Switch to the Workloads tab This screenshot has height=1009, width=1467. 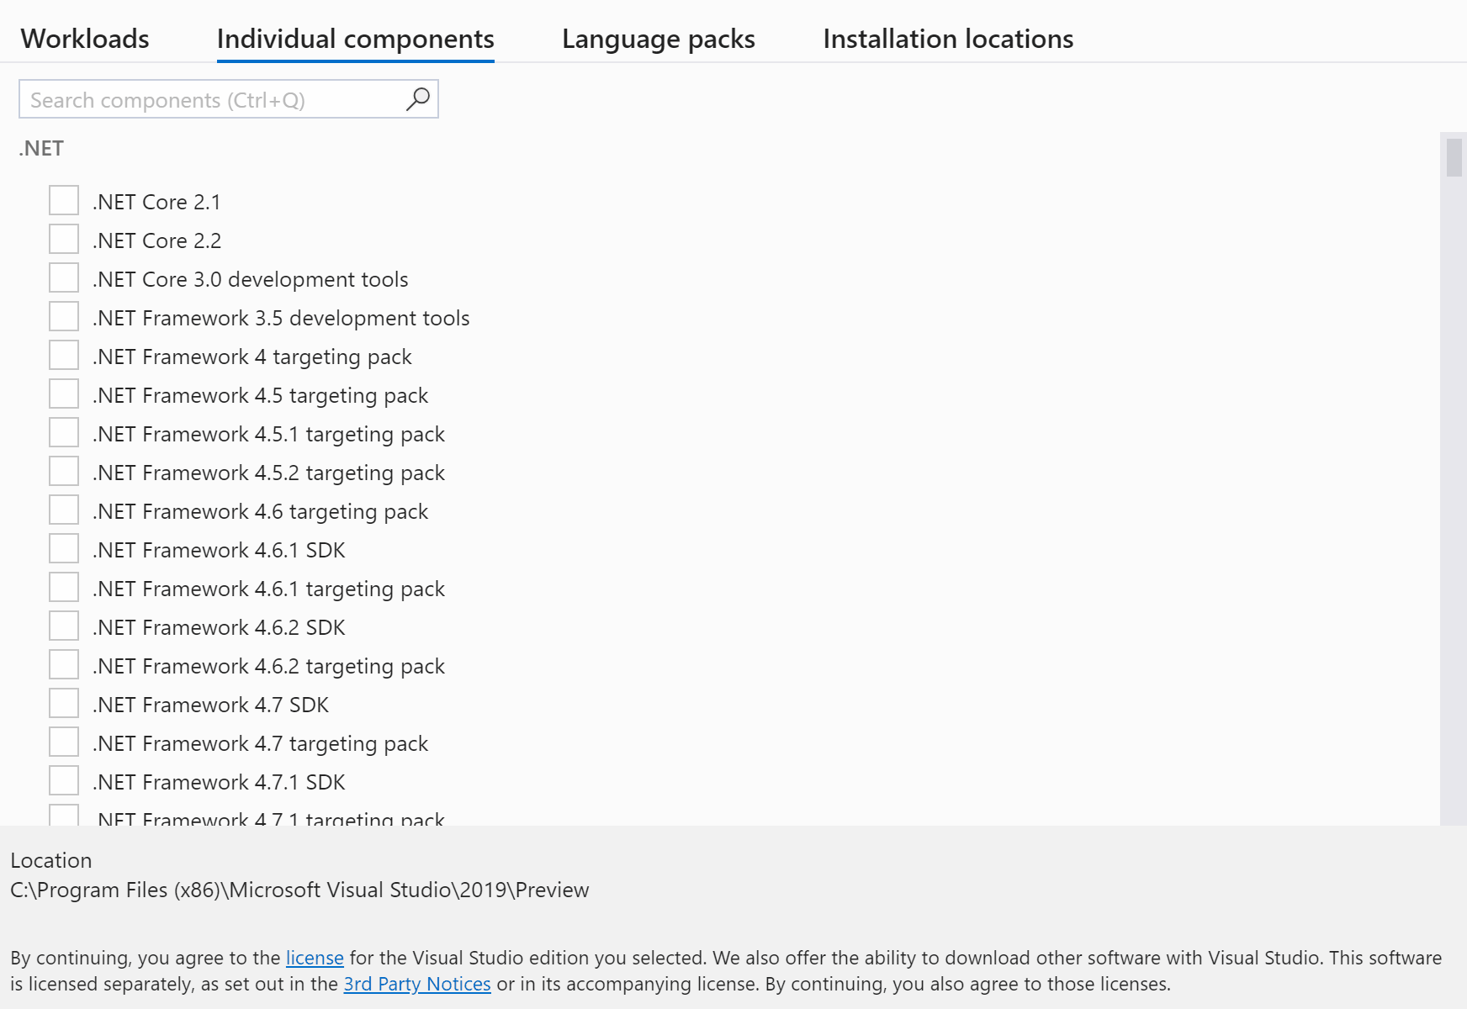tap(84, 38)
